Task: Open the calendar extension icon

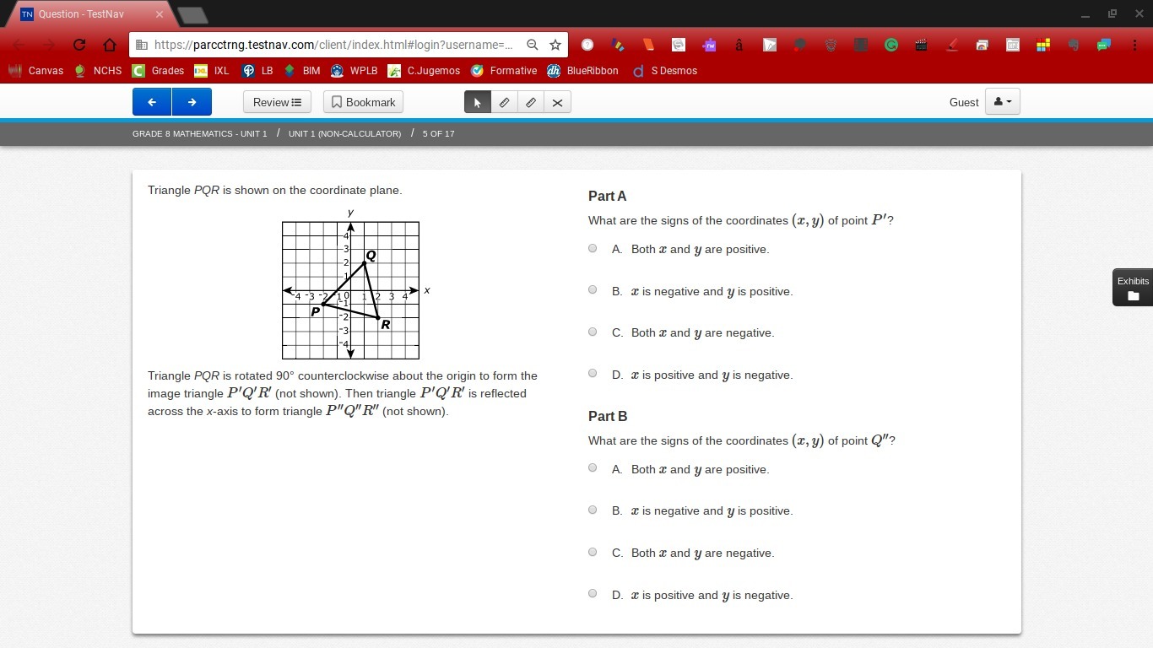Action: pyautogui.click(x=1013, y=45)
